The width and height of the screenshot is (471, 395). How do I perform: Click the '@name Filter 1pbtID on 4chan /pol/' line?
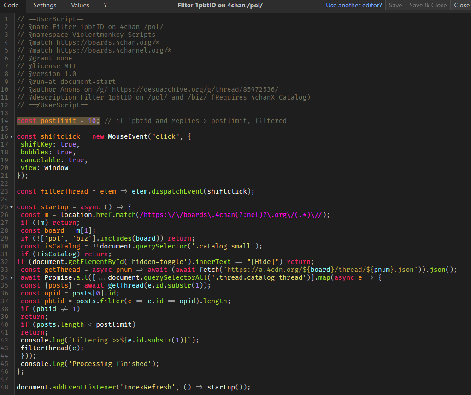click(x=90, y=27)
